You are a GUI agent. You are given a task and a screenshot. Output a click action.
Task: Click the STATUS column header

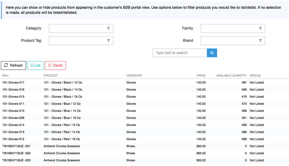(255, 76)
